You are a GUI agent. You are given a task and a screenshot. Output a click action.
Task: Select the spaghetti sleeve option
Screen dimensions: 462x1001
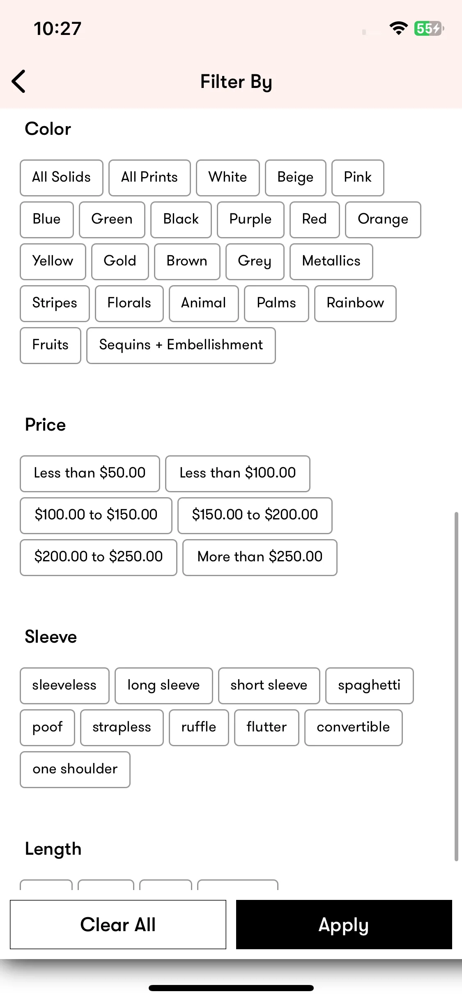370,686
